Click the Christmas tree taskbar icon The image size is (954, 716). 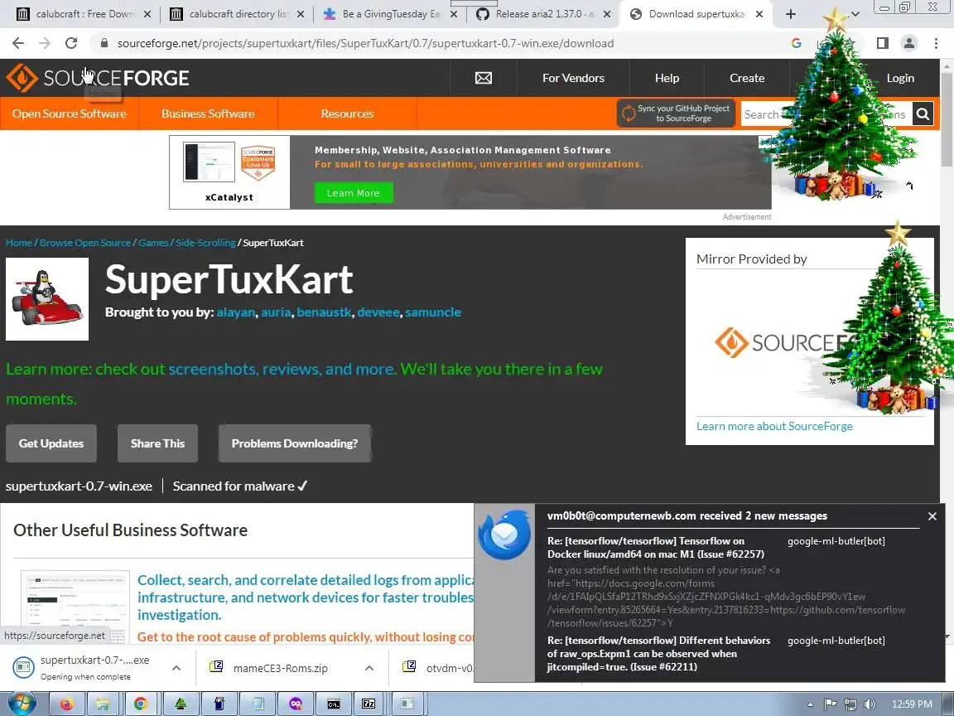pyautogui.click(x=180, y=704)
